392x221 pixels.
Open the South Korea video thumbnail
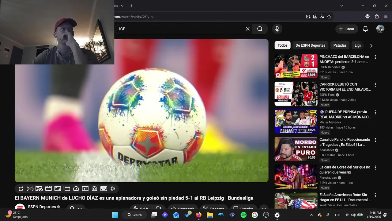[296, 176]
